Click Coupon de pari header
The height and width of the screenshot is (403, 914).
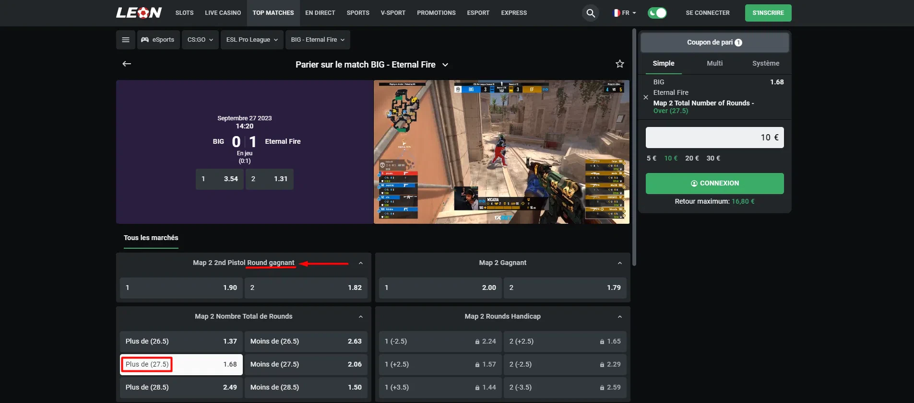714,43
